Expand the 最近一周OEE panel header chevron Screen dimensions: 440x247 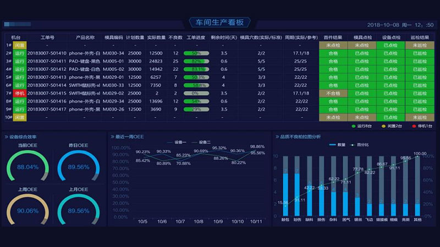[112, 137]
